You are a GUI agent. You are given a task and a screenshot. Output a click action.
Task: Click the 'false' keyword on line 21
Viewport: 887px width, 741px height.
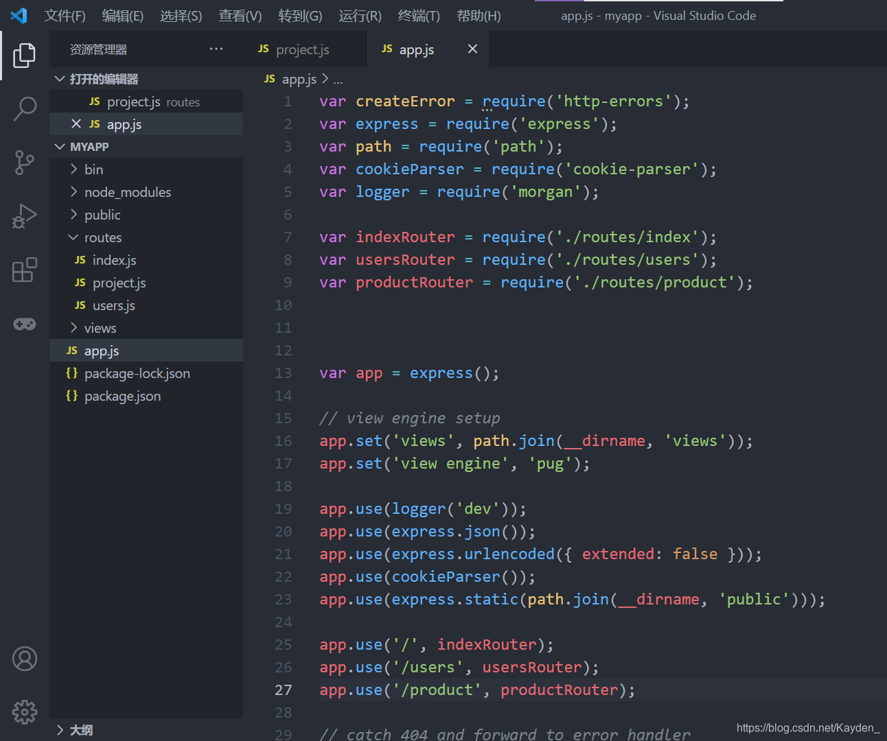tap(695, 554)
